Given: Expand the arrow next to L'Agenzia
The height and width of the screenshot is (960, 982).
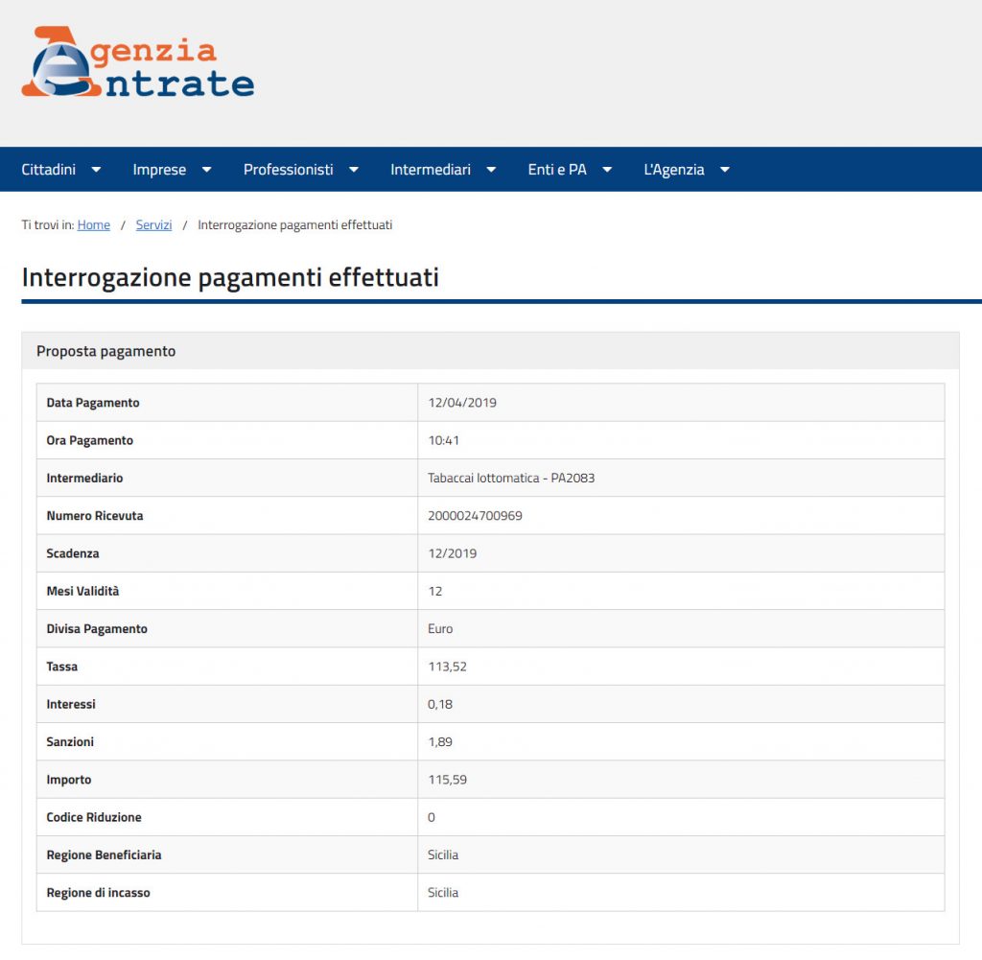Looking at the screenshot, I should 725,170.
